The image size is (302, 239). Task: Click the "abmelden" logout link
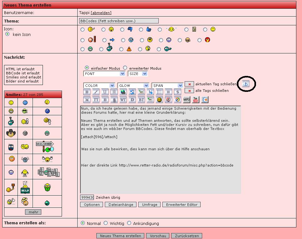[x=101, y=13]
